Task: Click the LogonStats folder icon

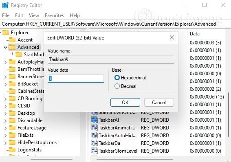Action: pos(12,150)
